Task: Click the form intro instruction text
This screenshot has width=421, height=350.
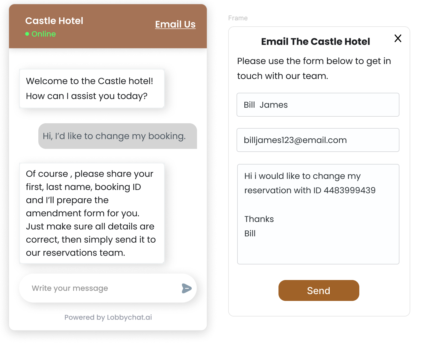Action: pos(314,68)
